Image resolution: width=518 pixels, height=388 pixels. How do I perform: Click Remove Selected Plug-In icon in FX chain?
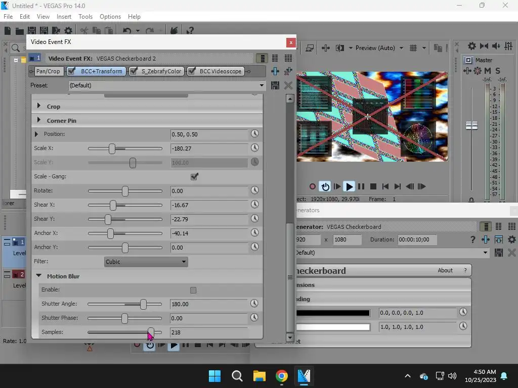point(288,71)
